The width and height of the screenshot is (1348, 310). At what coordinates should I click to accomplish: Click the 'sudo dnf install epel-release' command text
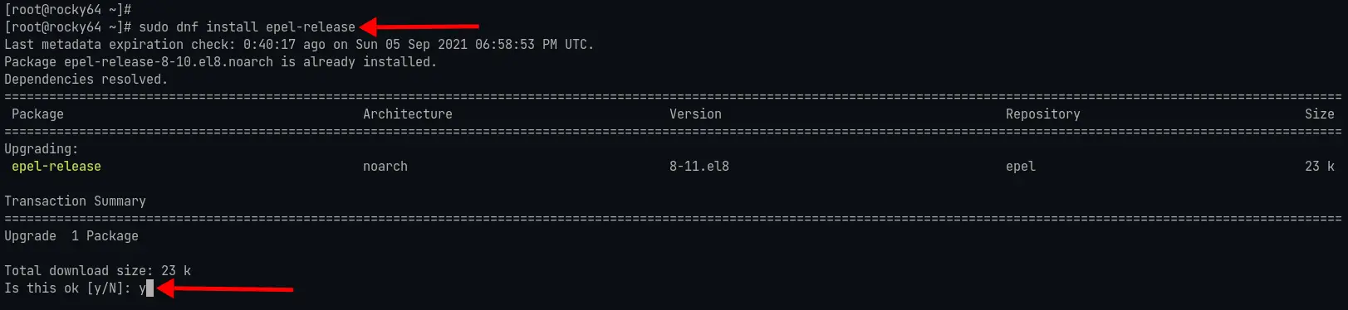tap(247, 27)
